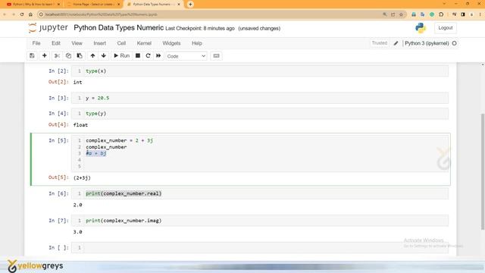Move selected cell down arrow

104,55
